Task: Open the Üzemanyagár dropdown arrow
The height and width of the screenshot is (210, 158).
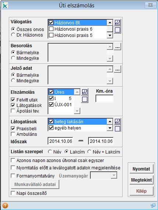Action: [x=114, y=175]
